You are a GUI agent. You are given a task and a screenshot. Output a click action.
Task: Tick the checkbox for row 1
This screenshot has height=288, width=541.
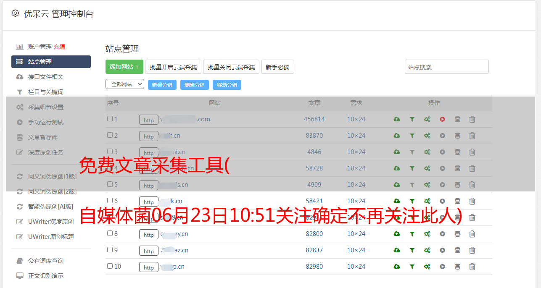(x=110, y=119)
